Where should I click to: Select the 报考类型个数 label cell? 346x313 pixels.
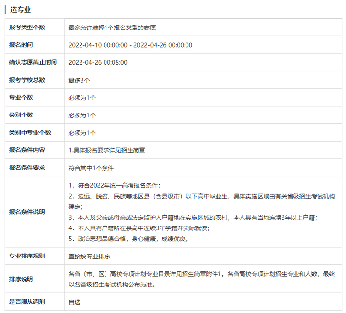tap(35, 28)
